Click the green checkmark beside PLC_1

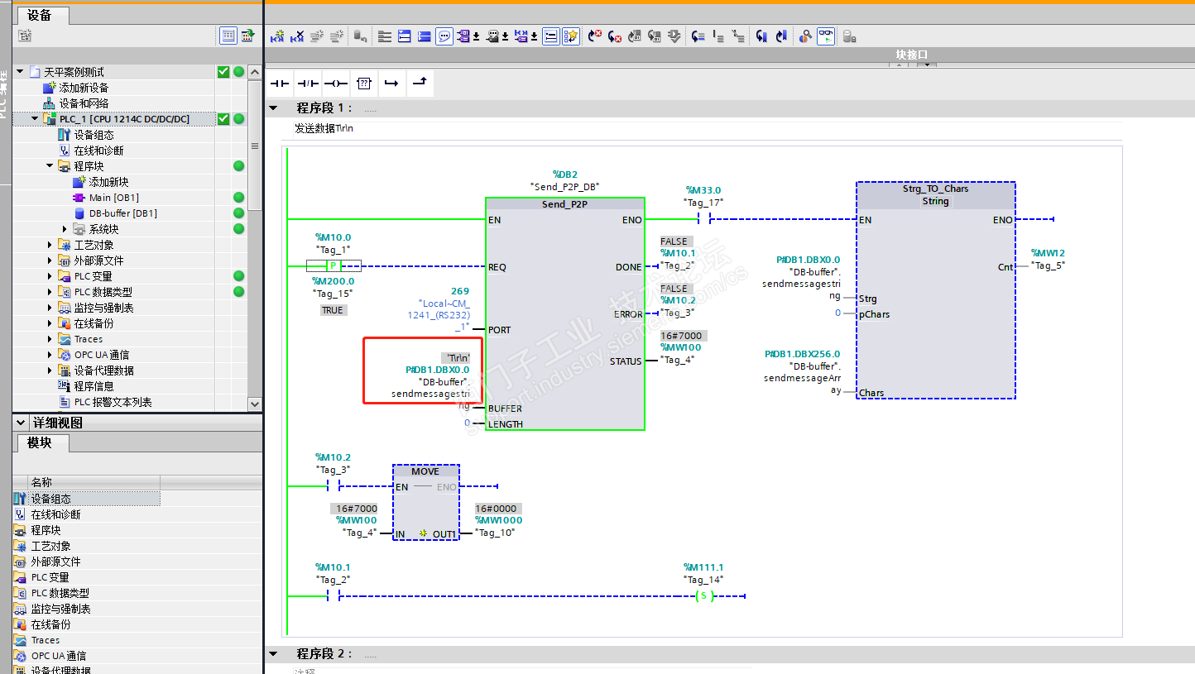pyautogui.click(x=223, y=119)
